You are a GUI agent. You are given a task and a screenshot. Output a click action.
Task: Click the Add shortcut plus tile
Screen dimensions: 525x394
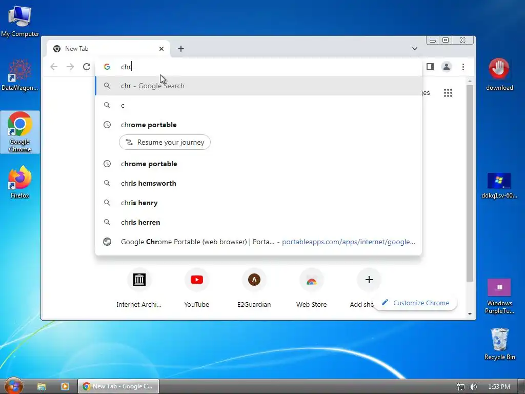[369, 280]
